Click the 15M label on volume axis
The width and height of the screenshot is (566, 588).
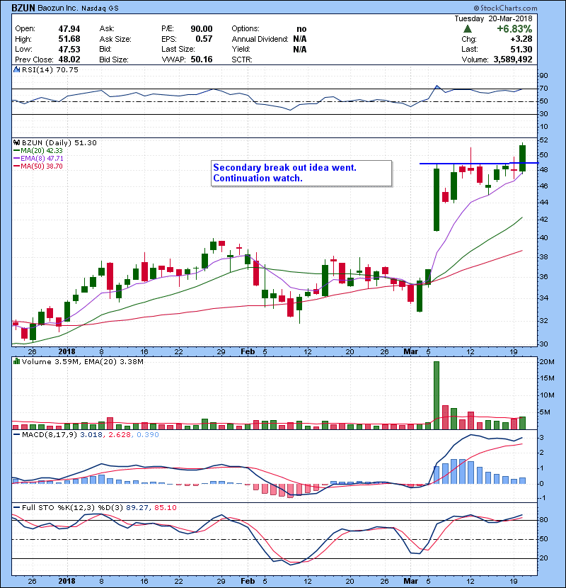coord(546,378)
